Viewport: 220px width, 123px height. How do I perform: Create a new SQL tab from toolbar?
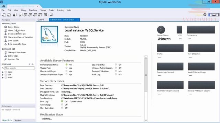4,15
